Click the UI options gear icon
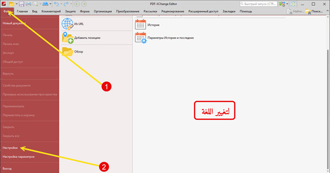The width and height of the screenshot is (330, 173). pos(282,4)
